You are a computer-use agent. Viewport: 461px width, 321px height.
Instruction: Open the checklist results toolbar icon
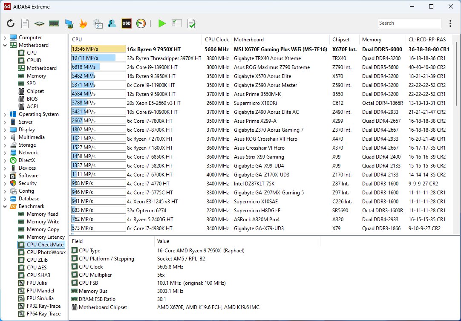tap(177, 23)
